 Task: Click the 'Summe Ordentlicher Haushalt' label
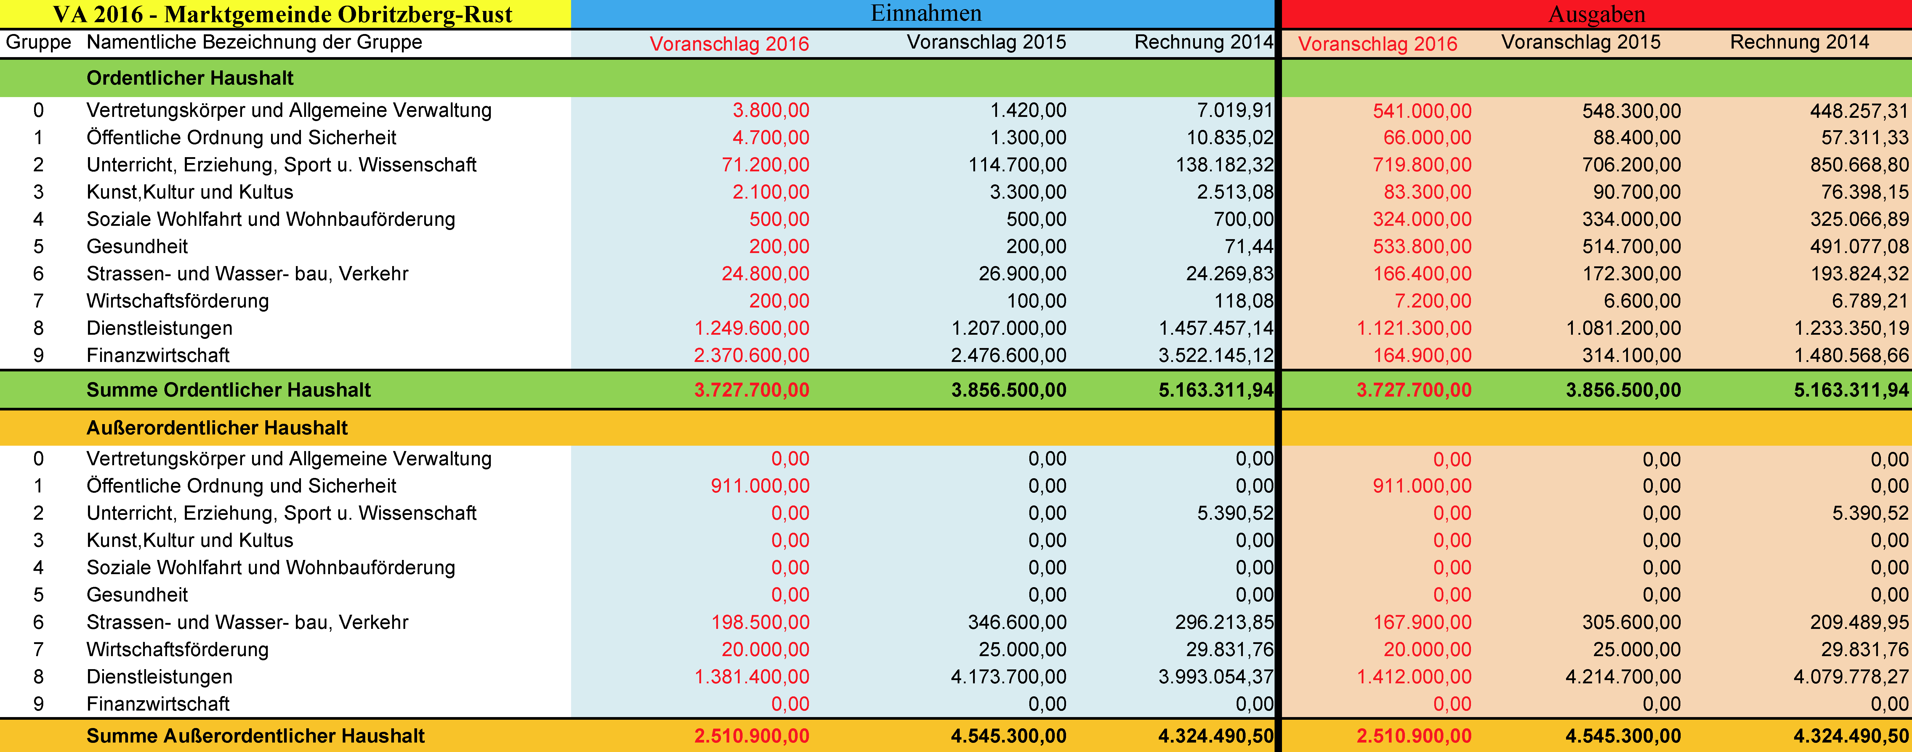pyautogui.click(x=229, y=390)
